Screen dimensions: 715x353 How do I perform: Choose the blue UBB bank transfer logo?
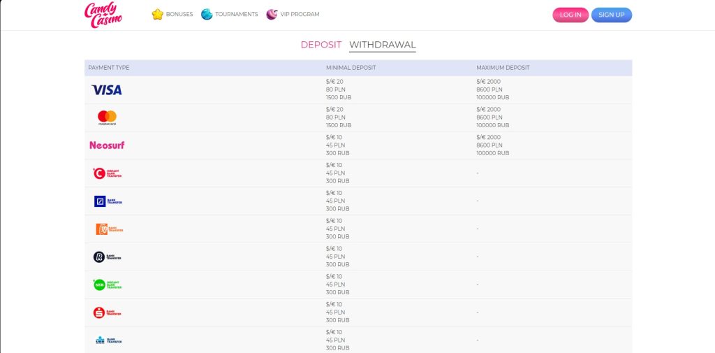pos(108,340)
